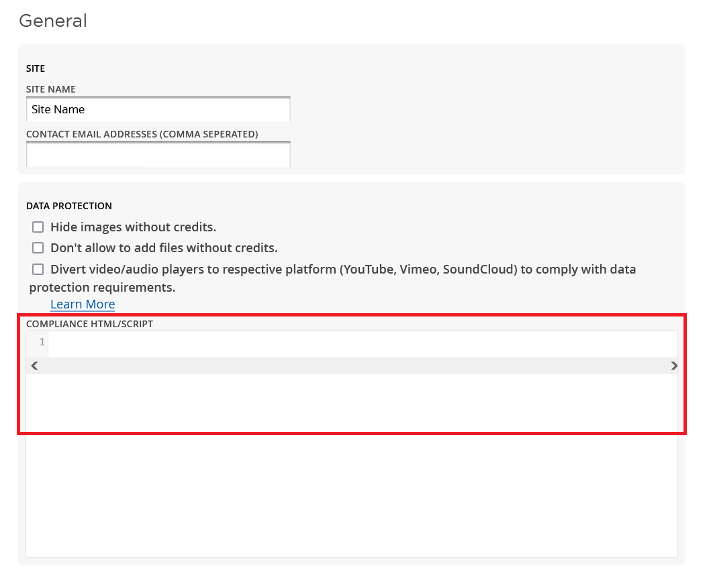Open the Learn More link
This screenshot has height=576, width=709.
point(83,304)
